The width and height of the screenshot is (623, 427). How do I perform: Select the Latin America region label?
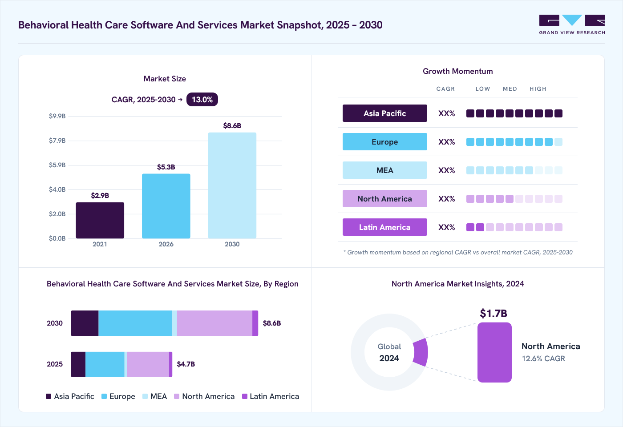click(x=385, y=227)
